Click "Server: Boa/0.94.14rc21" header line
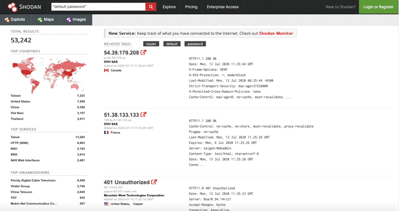 point(210,199)
